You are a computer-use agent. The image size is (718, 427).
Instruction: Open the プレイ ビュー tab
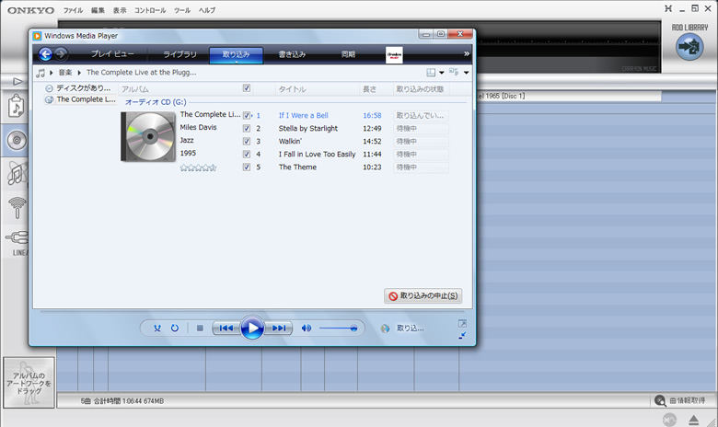pos(112,54)
